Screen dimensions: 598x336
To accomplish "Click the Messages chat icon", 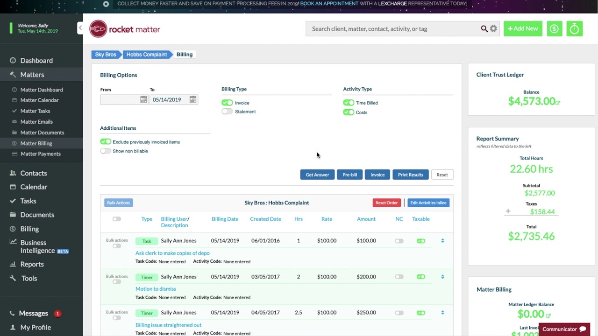I will coord(13,313).
